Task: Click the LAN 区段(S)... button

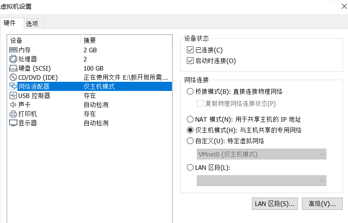Action: point(274,203)
